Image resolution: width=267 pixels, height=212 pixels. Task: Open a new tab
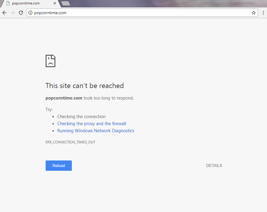point(66,3)
